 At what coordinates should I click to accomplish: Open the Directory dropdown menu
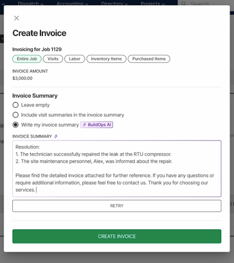click(x=114, y=4)
